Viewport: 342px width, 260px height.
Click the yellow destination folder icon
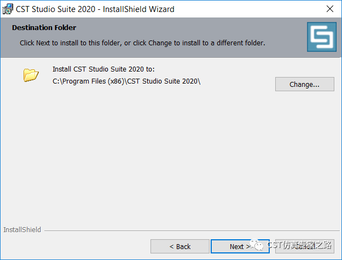(31, 75)
